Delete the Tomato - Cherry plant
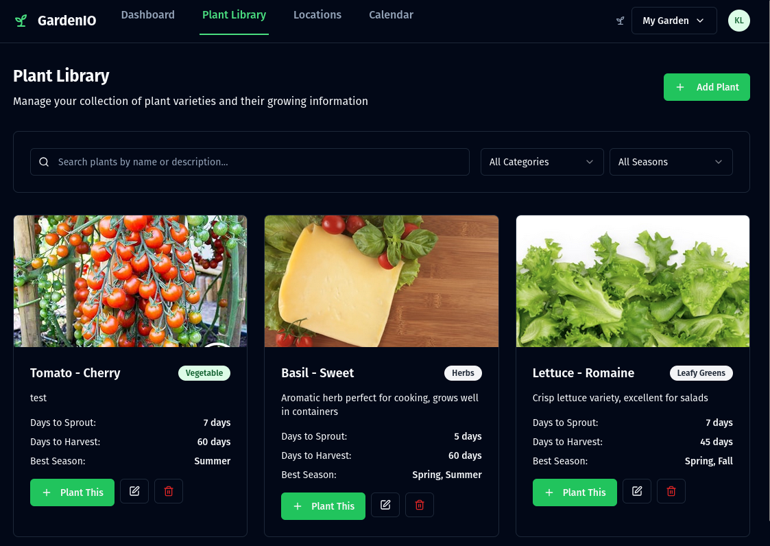 (169, 491)
